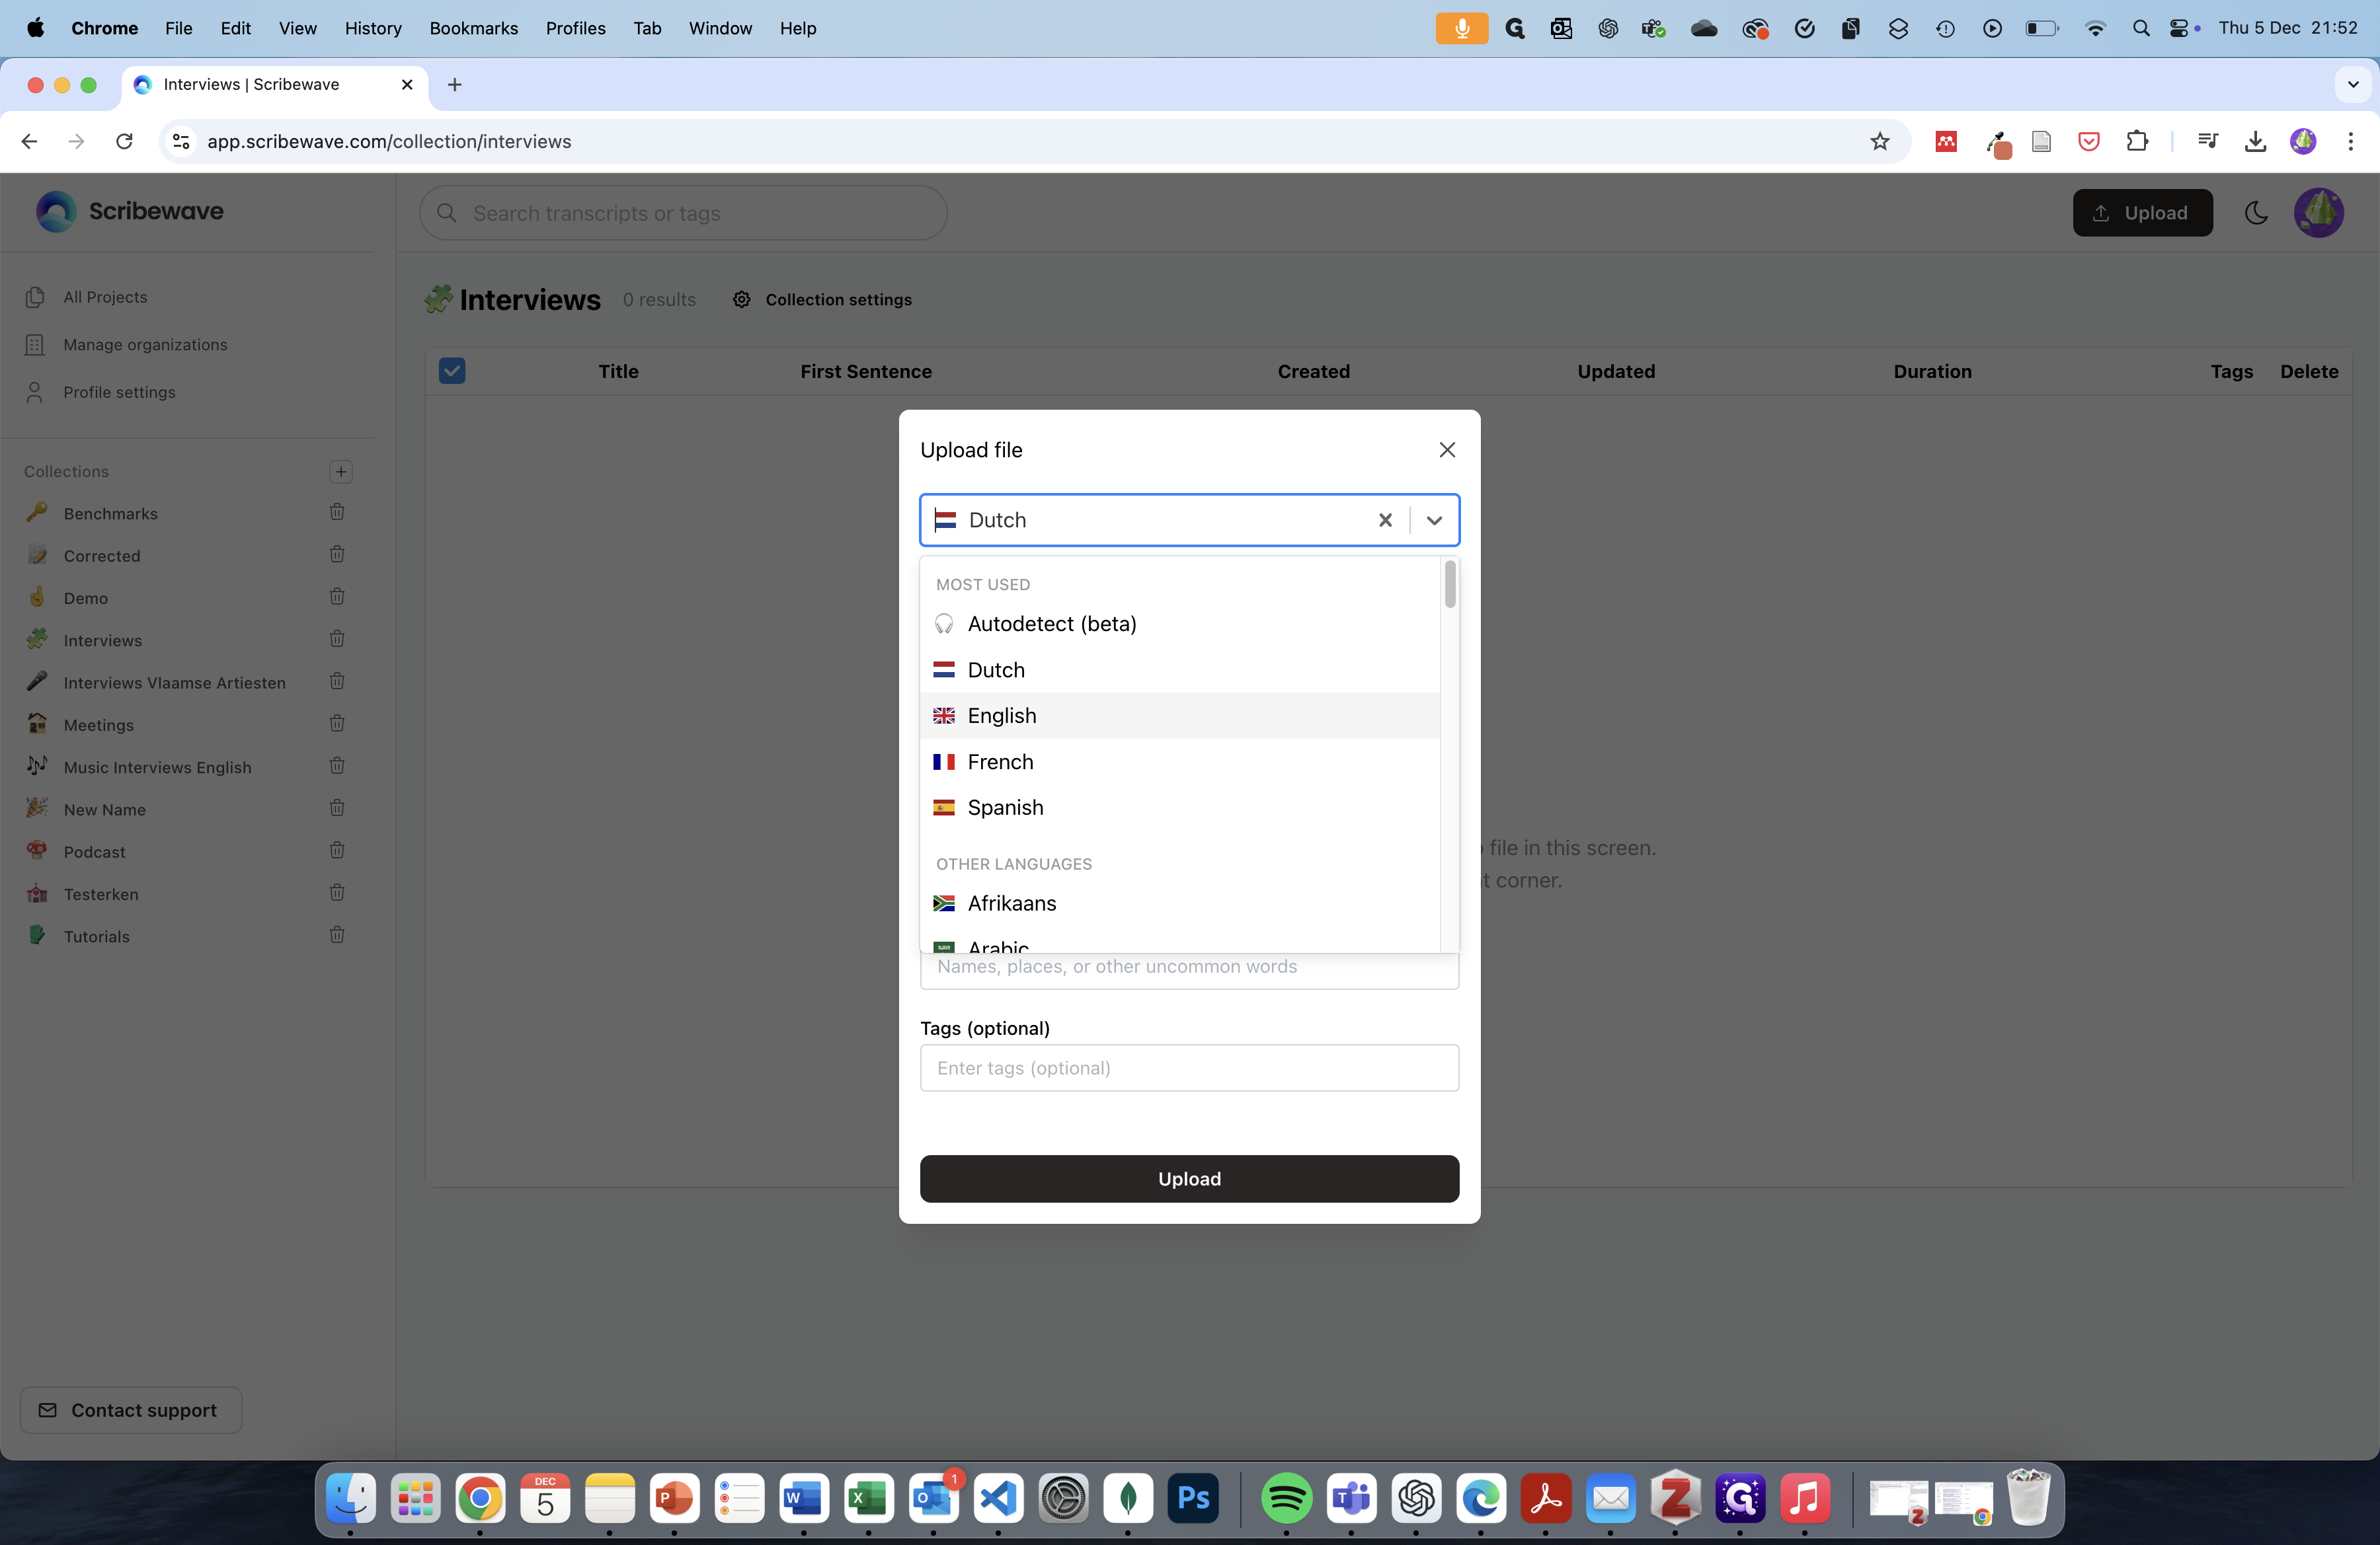Collapse the language dropdown chevron
The height and width of the screenshot is (1545, 2380).
click(1434, 519)
